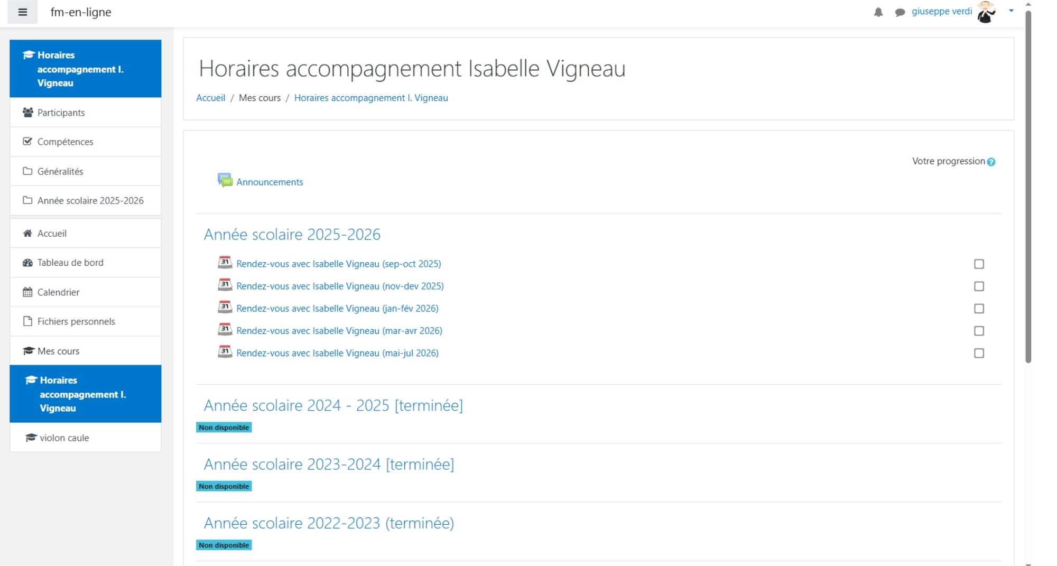Open Participants in the sidebar

pos(61,113)
